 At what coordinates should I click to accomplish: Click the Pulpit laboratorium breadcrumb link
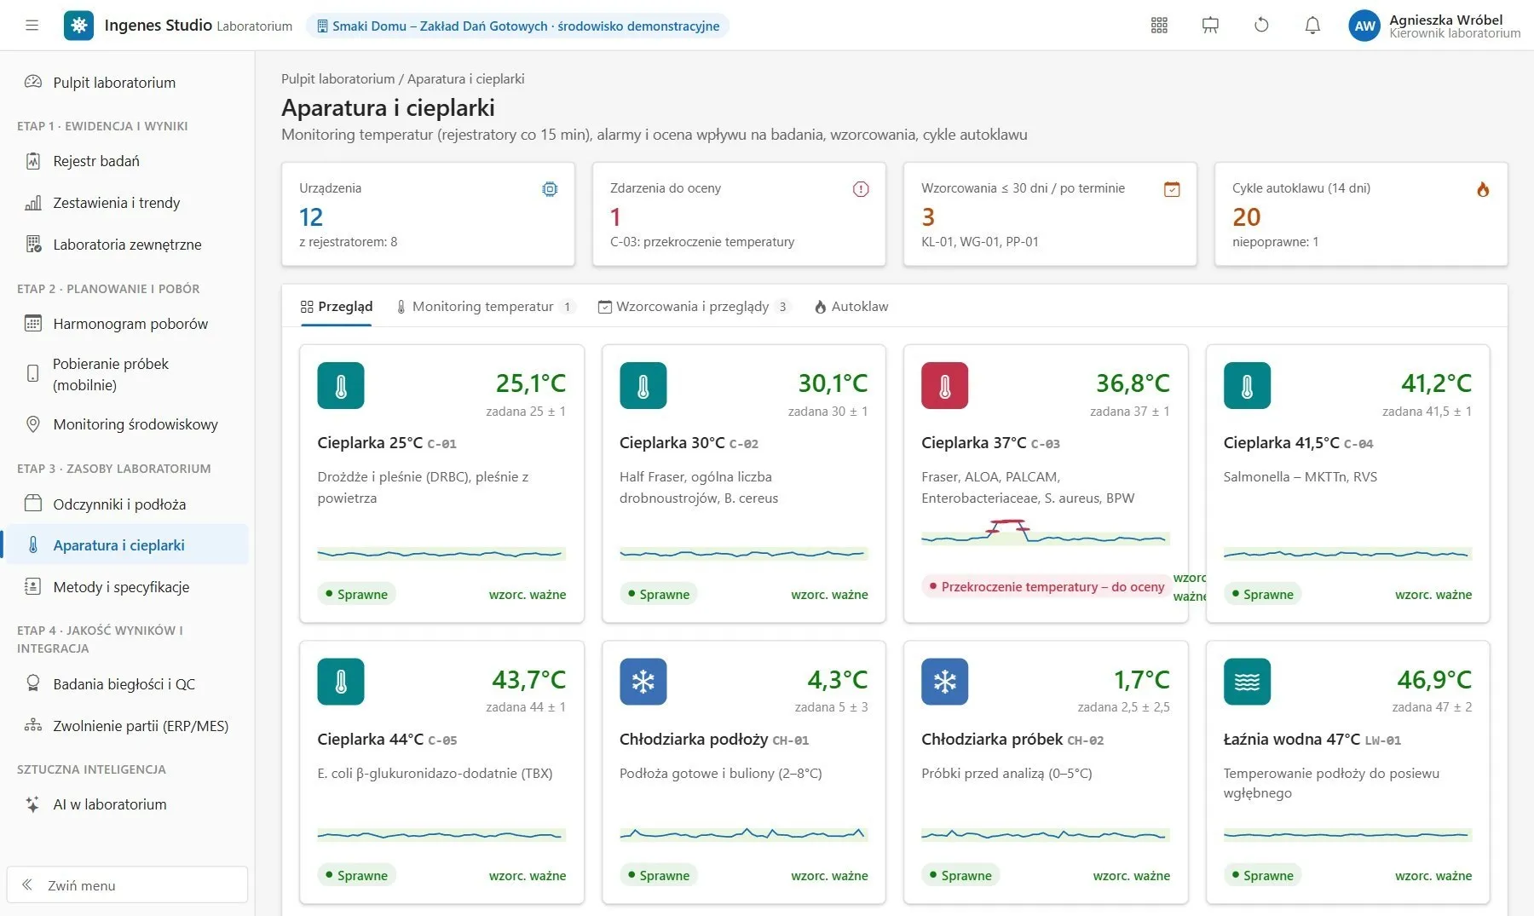pyautogui.click(x=337, y=78)
